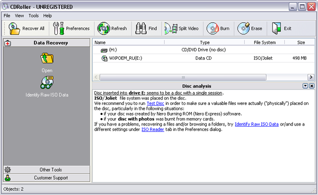The image size is (318, 195).
Task: Open Preferences from the toolbar
Action: click(71, 29)
